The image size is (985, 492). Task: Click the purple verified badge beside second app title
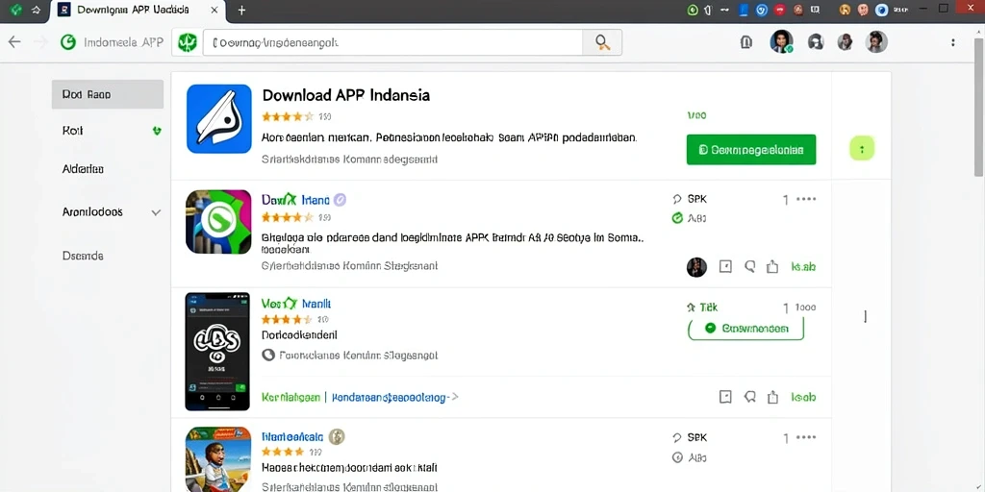point(340,200)
